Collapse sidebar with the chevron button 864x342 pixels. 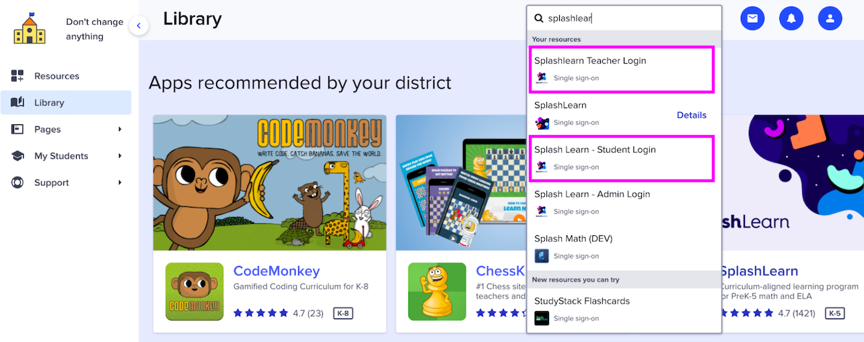point(139,26)
